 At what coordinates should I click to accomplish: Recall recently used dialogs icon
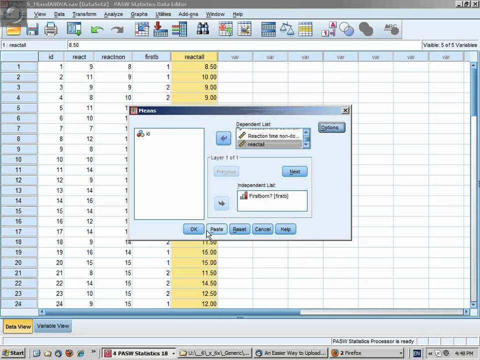74,29
